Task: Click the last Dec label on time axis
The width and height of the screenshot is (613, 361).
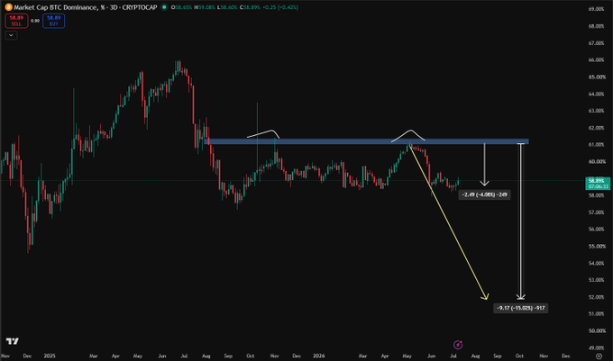Action: click(x=565, y=356)
